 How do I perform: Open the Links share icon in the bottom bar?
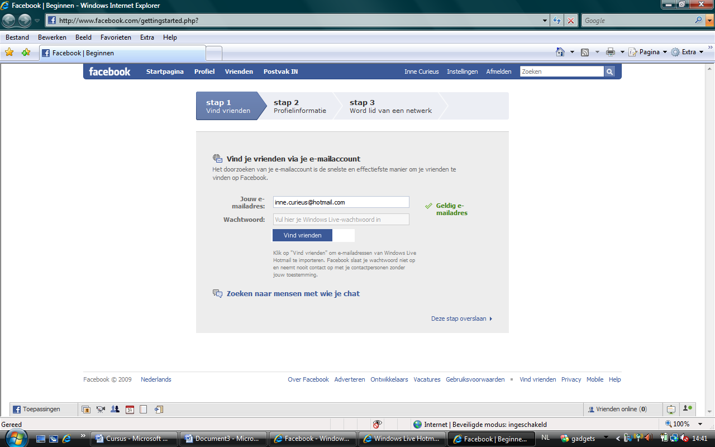(159, 410)
